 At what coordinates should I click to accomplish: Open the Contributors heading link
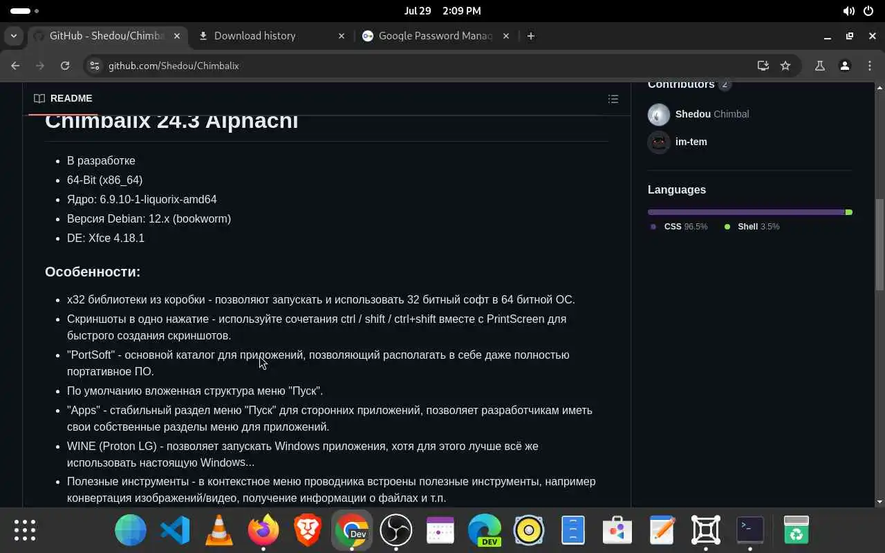coord(689,84)
